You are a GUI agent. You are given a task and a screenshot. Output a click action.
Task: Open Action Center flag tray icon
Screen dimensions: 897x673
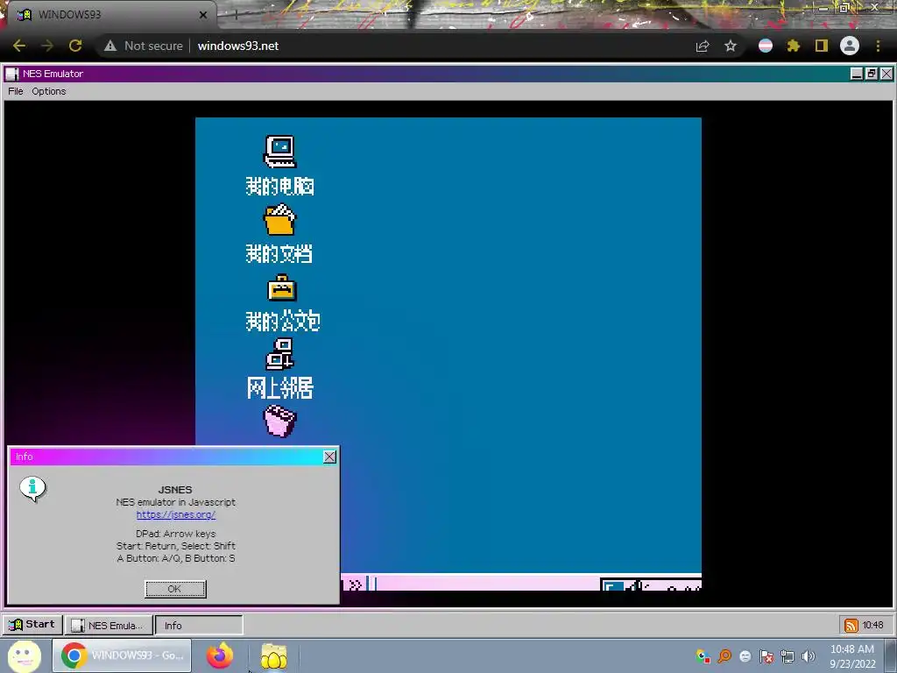pos(766,656)
